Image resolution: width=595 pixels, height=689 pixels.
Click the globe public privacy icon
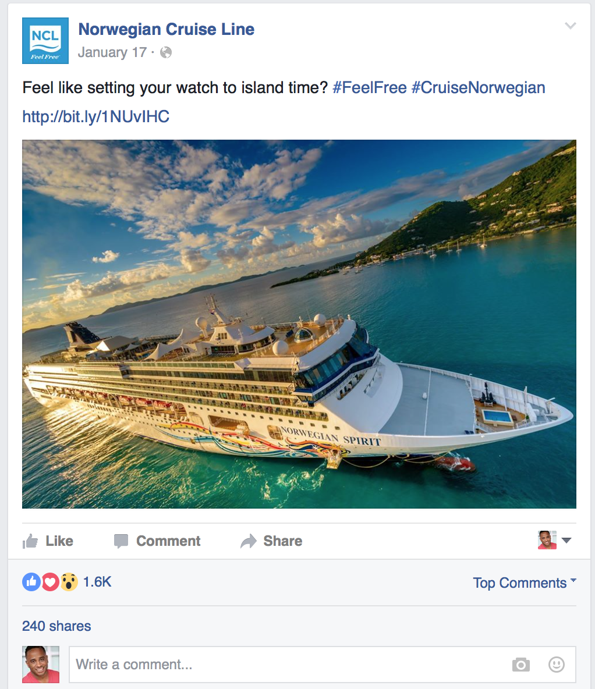166,53
